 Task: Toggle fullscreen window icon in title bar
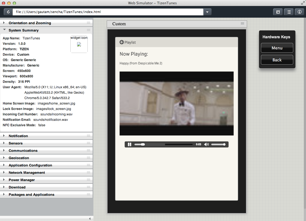coord(303,3)
